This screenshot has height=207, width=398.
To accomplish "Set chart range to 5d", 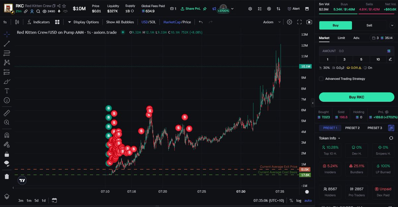I will point(36,200).
